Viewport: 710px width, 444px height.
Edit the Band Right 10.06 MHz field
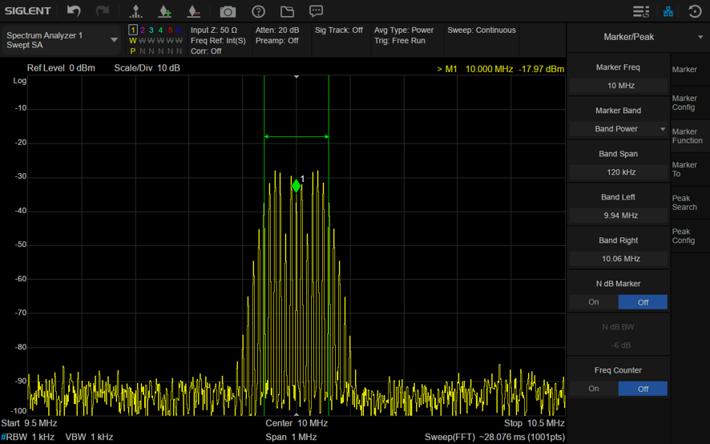tap(619, 259)
